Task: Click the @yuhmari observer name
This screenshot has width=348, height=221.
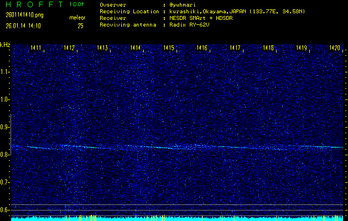Action: point(182,5)
